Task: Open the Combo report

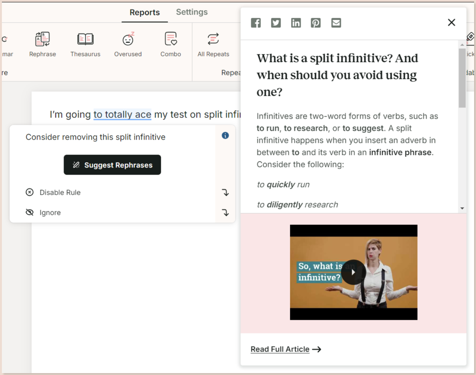Action: [170, 44]
